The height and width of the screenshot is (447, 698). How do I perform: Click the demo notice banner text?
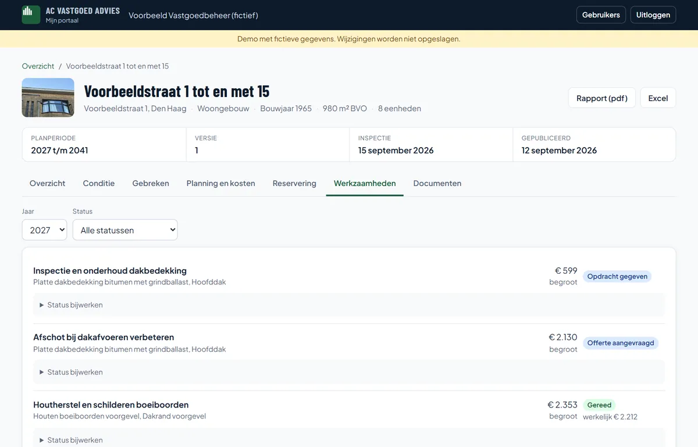tap(349, 39)
